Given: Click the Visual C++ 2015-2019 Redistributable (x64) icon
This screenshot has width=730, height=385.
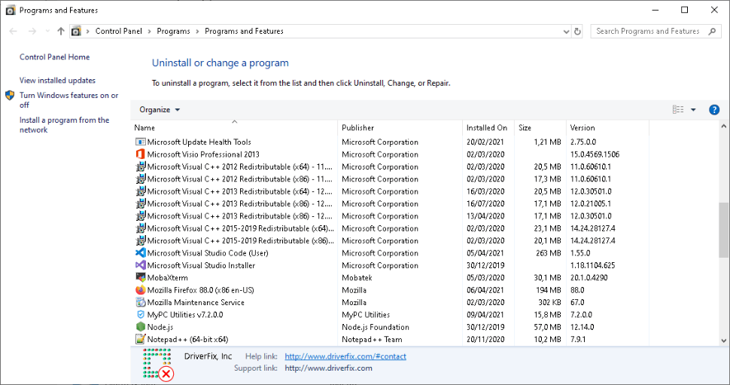Looking at the screenshot, I should pos(140,228).
